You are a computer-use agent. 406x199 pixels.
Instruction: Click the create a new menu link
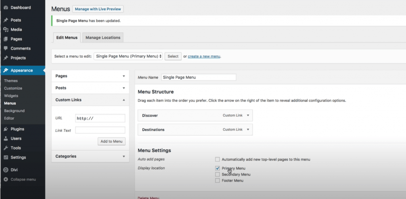coord(204,56)
